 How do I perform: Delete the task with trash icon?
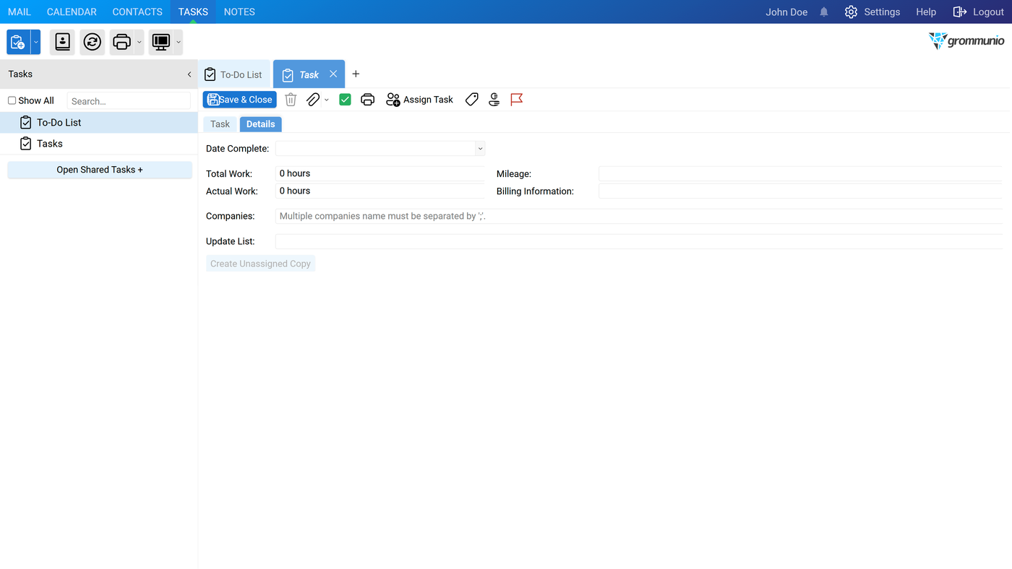point(291,100)
